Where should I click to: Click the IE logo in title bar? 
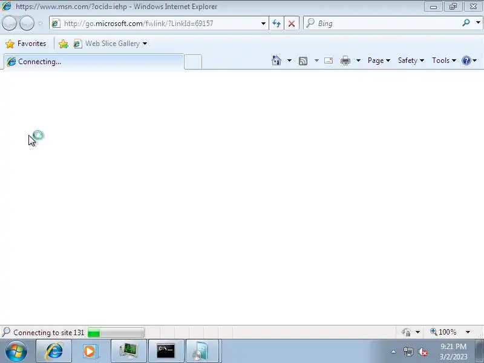click(x=7, y=6)
